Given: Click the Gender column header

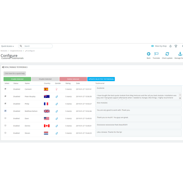Looking at the screenshot, I should pyautogui.click(x=58, y=83).
